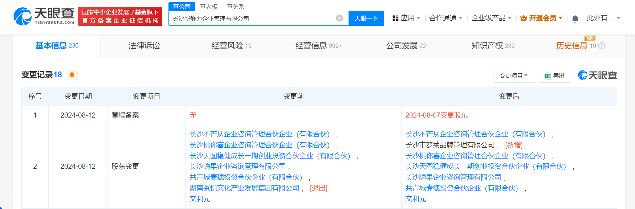Expand the 变更项目 filter dropdown
Screen dimensions: 635x209
(513, 76)
